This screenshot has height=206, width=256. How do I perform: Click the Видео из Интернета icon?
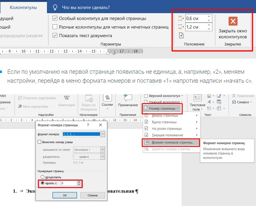click(x=89, y=98)
